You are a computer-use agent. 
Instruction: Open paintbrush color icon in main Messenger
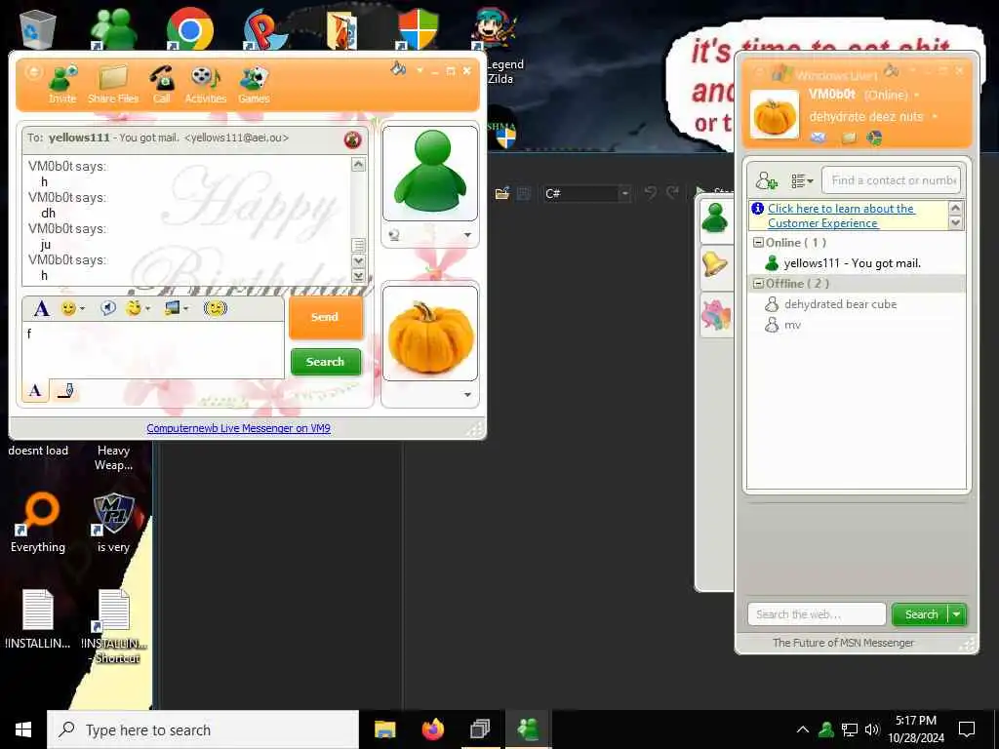892,70
